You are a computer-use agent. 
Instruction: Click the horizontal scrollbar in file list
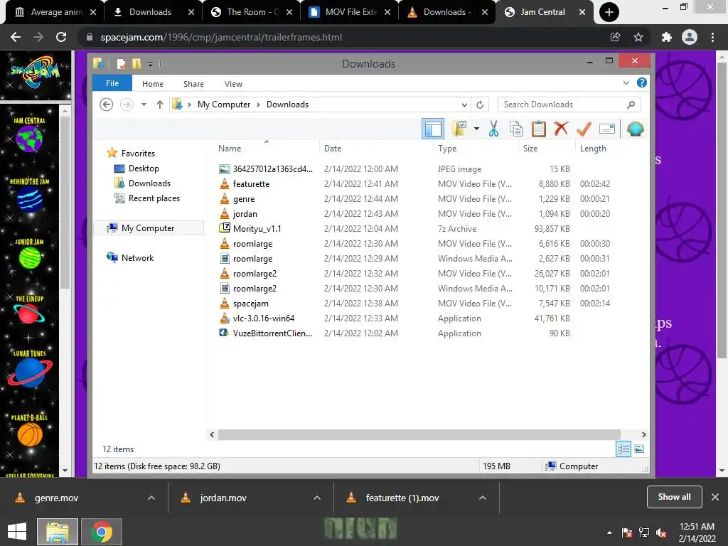pos(419,434)
